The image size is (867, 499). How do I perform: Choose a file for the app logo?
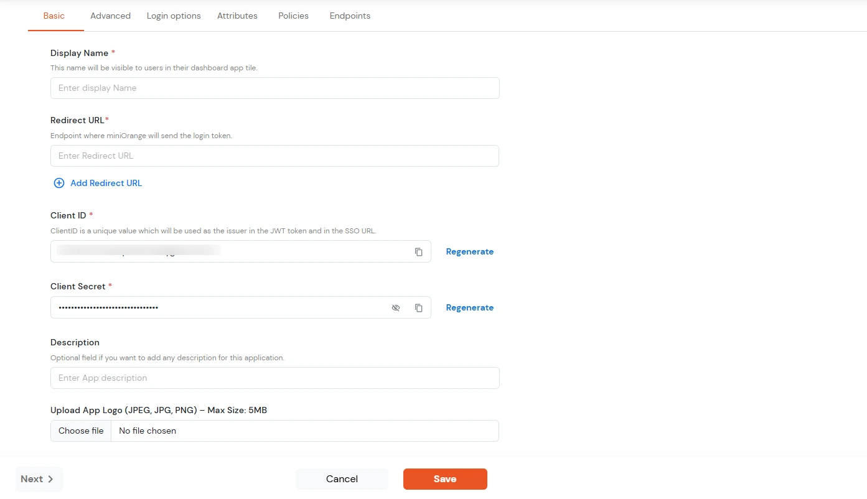click(x=80, y=431)
